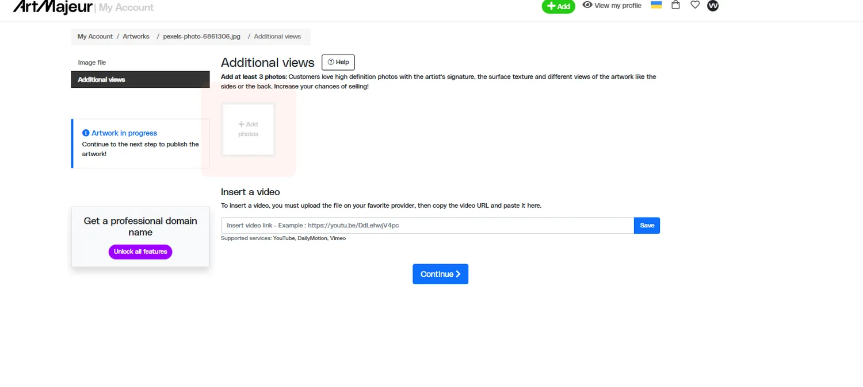Open favorites via the heart icon

point(695,5)
